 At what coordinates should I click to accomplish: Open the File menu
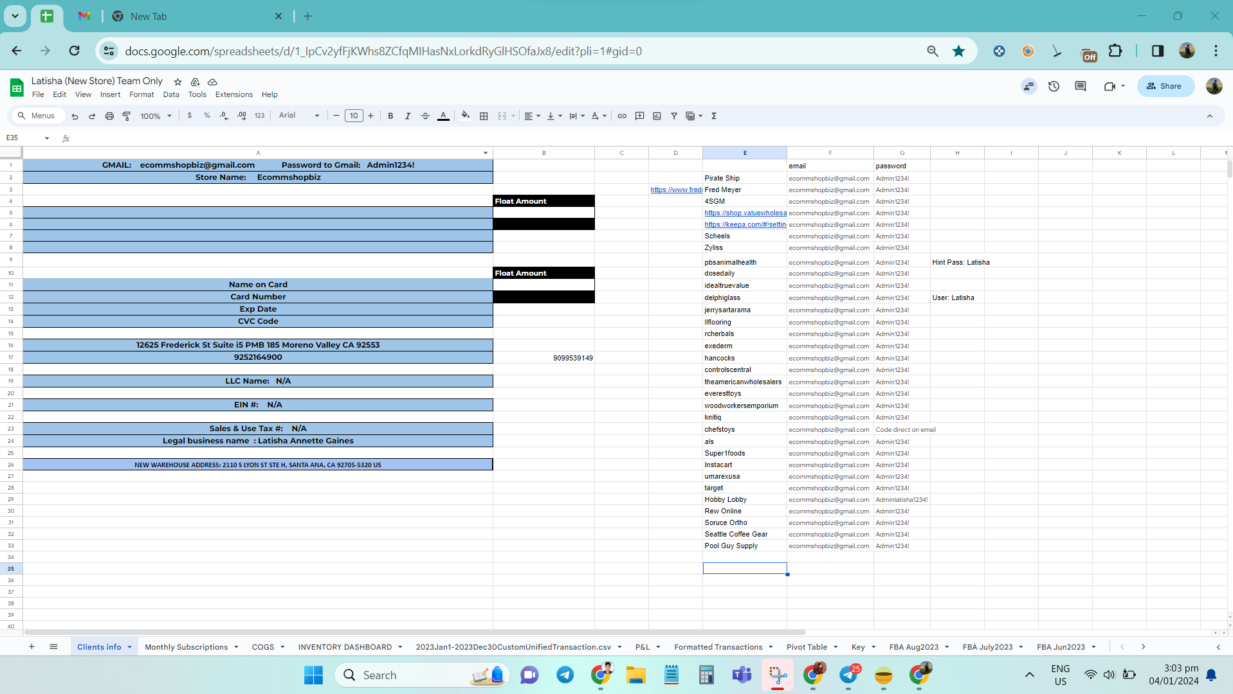(x=38, y=94)
